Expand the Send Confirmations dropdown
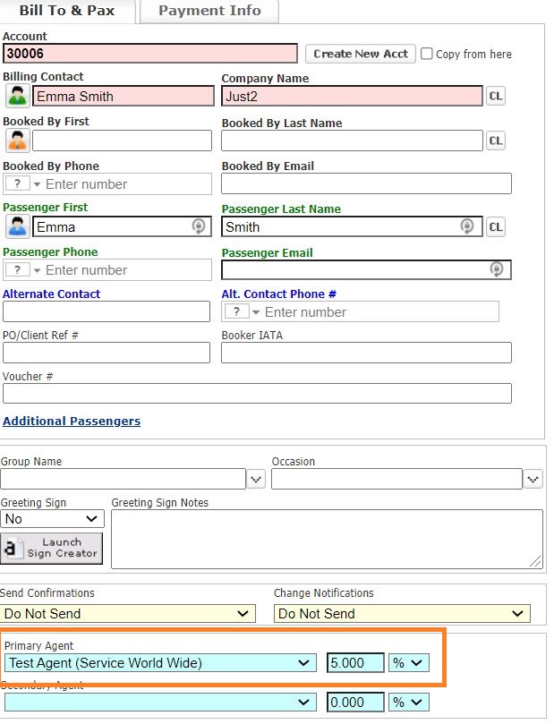554x724 pixels. (128, 614)
